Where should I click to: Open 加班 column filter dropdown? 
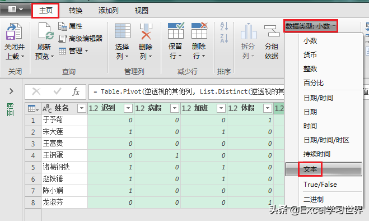[x=221, y=108]
